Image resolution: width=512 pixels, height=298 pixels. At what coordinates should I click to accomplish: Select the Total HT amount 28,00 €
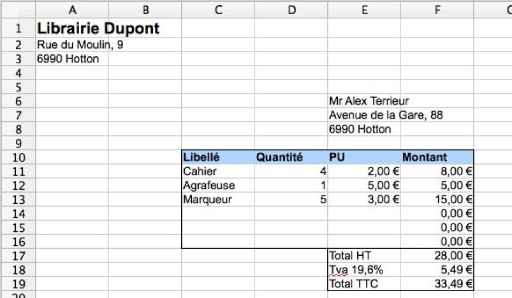[x=438, y=256]
